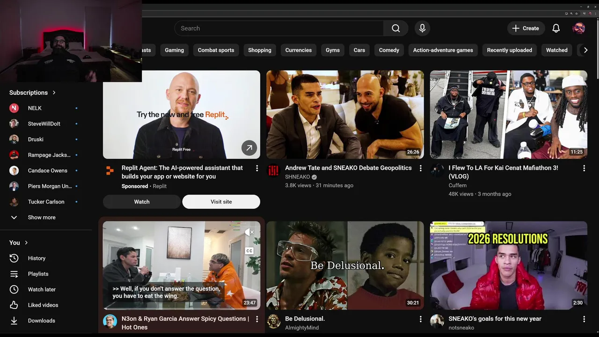Open Liked videos
Viewport: 599px width, 337px height.
click(x=44, y=305)
